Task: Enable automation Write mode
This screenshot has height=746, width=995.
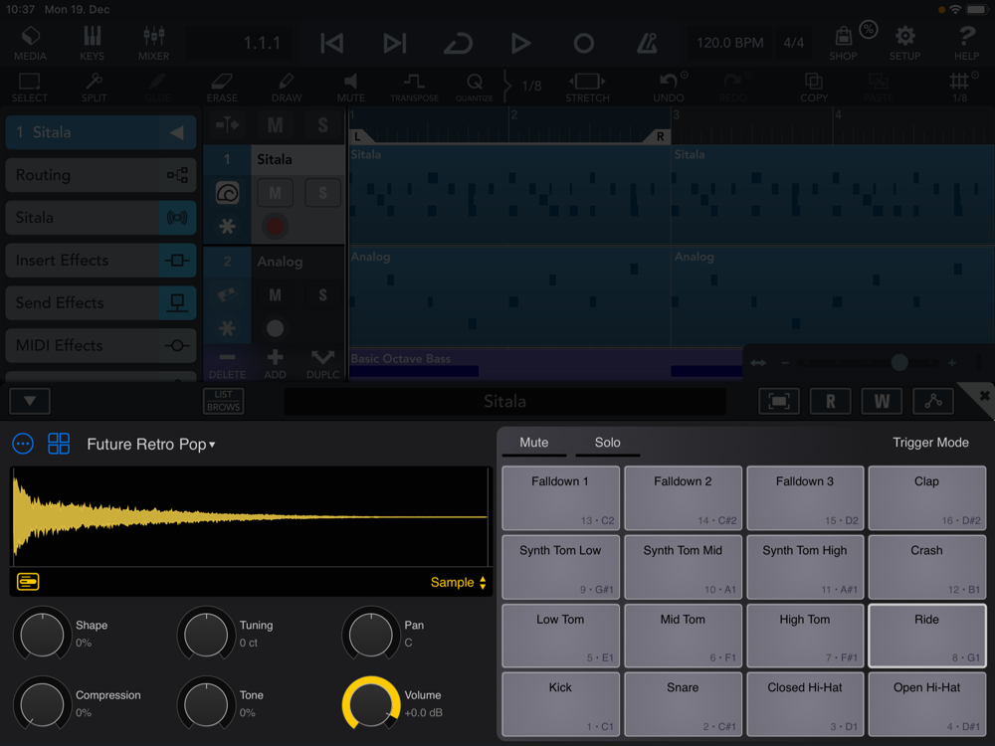Action: pyautogui.click(x=882, y=401)
